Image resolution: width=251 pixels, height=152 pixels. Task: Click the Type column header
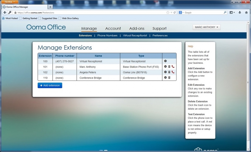pos(141,56)
